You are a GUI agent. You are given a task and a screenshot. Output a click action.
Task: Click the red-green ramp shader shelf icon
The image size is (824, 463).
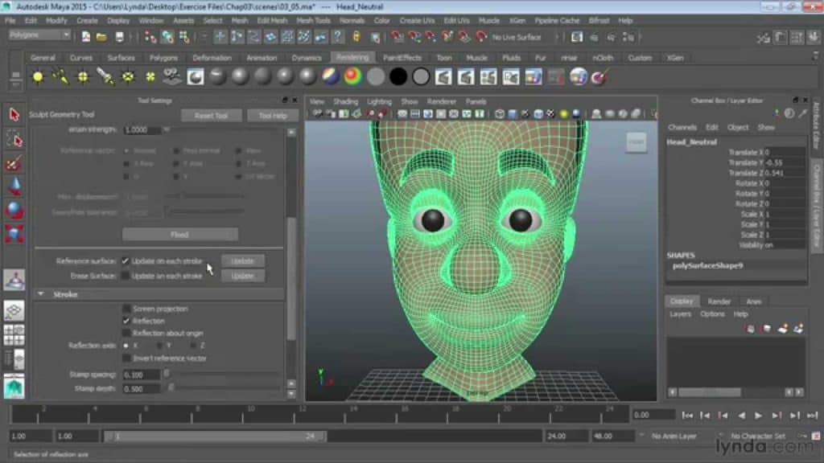[352, 77]
